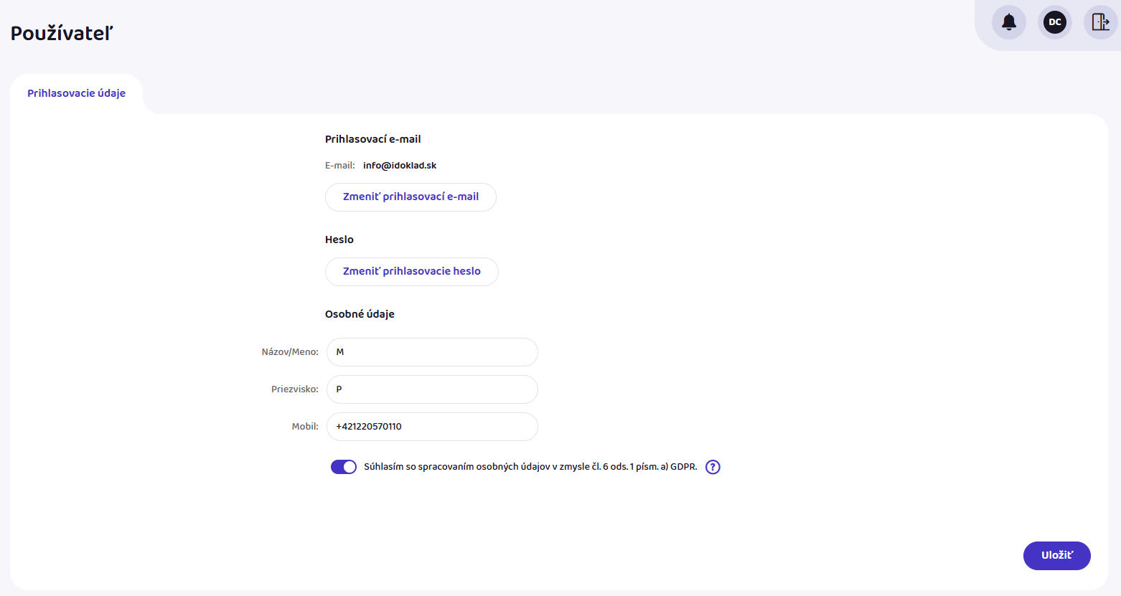The height and width of the screenshot is (596, 1121).
Task: Select the Prihlasovacie údaje tab
Action: [x=76, y=93]
